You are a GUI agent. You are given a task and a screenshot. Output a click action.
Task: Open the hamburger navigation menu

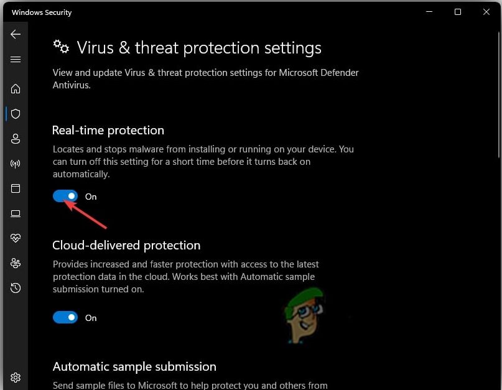(16, 60)
